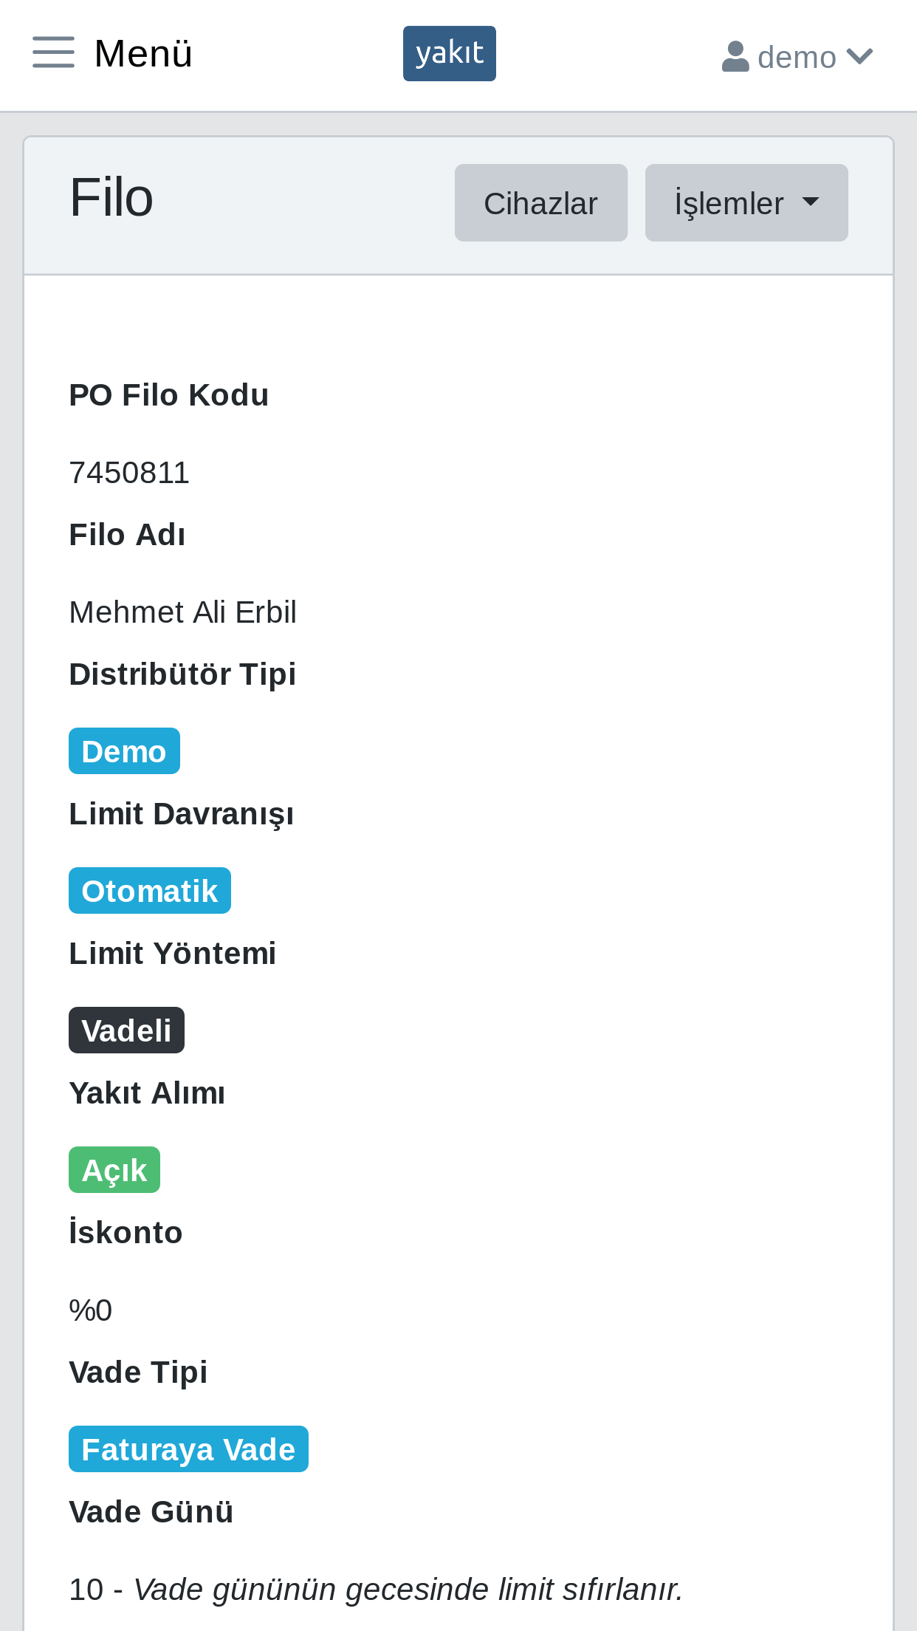
Task: Expand the demo user dropdown chevron
Action: 859,56
